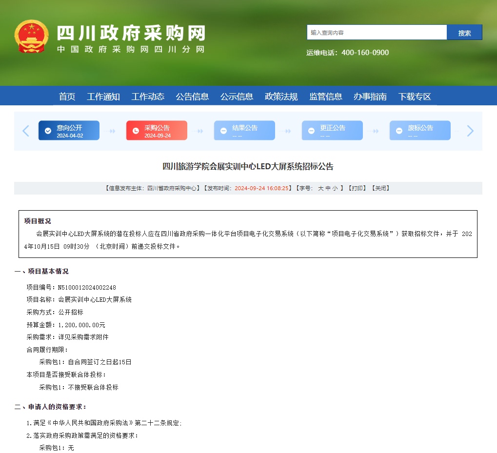The height and width of the screenshot is (453, 497).
Task: Select the 废标公告 step
Action: coord(420,130)
